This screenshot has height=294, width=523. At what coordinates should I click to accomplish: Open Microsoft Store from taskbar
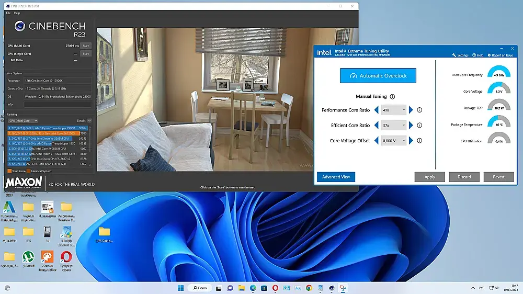click(264, 288)
